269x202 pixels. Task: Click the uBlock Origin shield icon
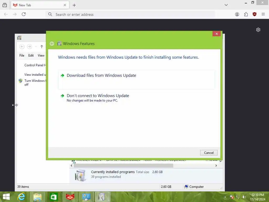(254, 14)
